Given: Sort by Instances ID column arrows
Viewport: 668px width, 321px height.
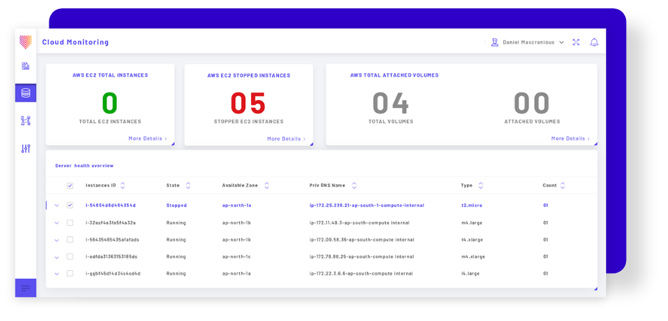Looking at the screenshot, I should tap(123, 185).
